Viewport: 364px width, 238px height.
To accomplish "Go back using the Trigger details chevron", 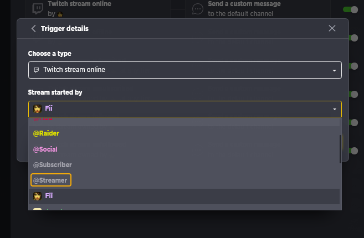I will click(33, 29).
